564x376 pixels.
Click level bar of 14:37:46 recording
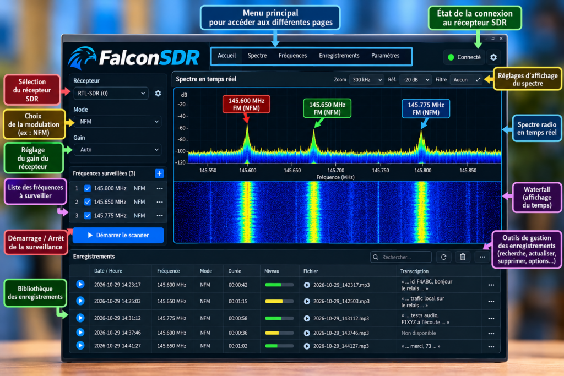coord(279,333)
